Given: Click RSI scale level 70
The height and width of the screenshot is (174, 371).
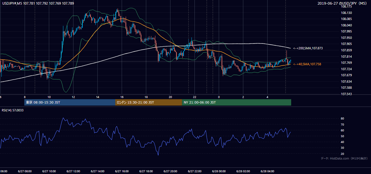Looking at the screenshot, I should click(x=343, y=124).
